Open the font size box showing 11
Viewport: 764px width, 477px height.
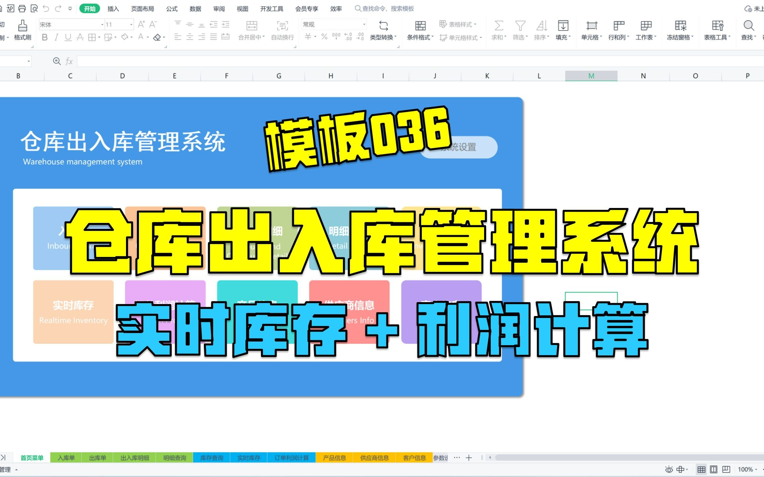click(x=119, y=25)
